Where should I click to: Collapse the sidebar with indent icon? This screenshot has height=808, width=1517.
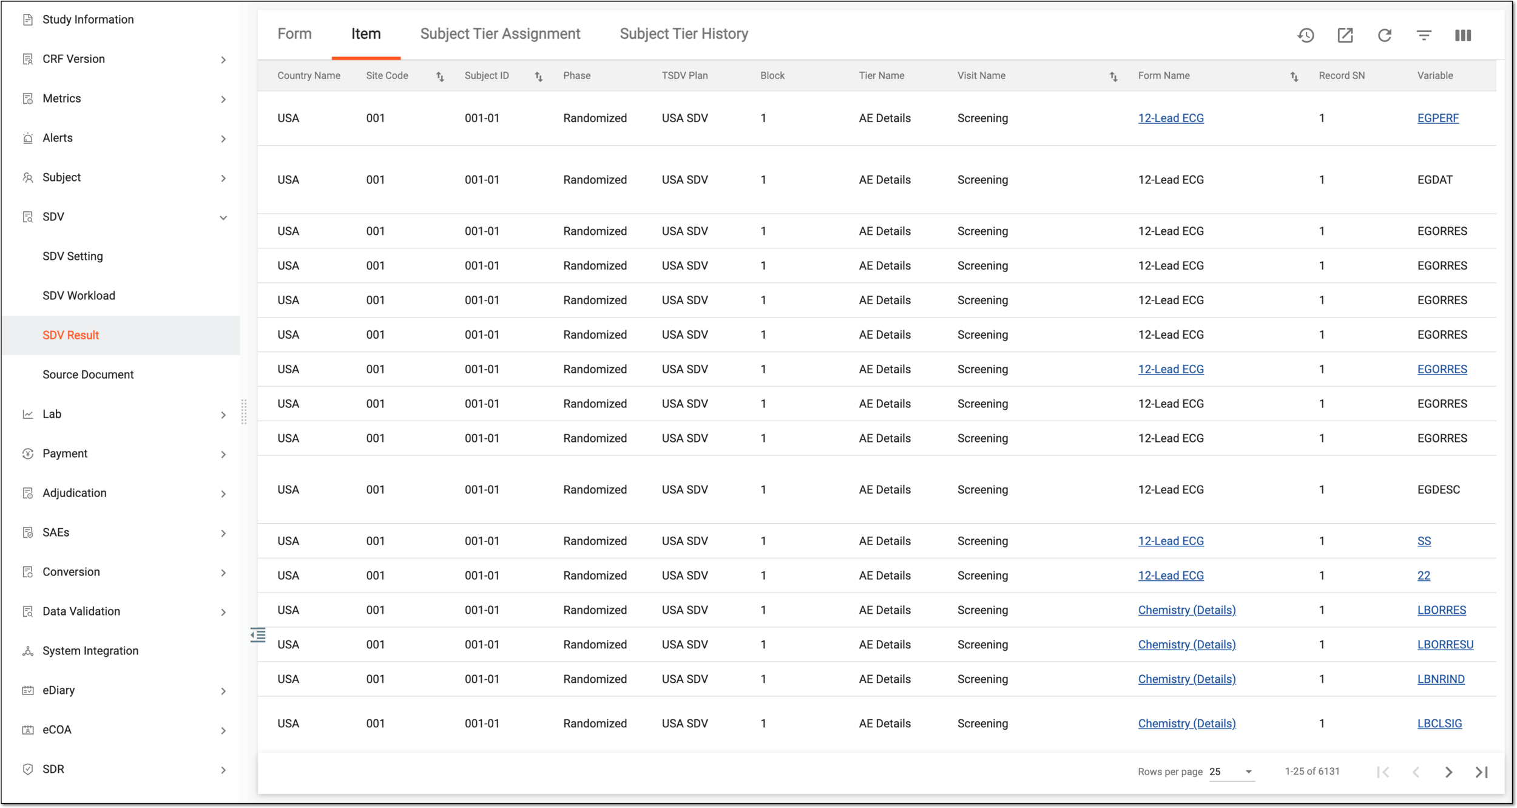point(258,635)
